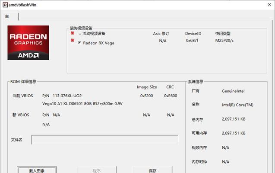
Task: Click the 保存 button
Action: point(152,170)
